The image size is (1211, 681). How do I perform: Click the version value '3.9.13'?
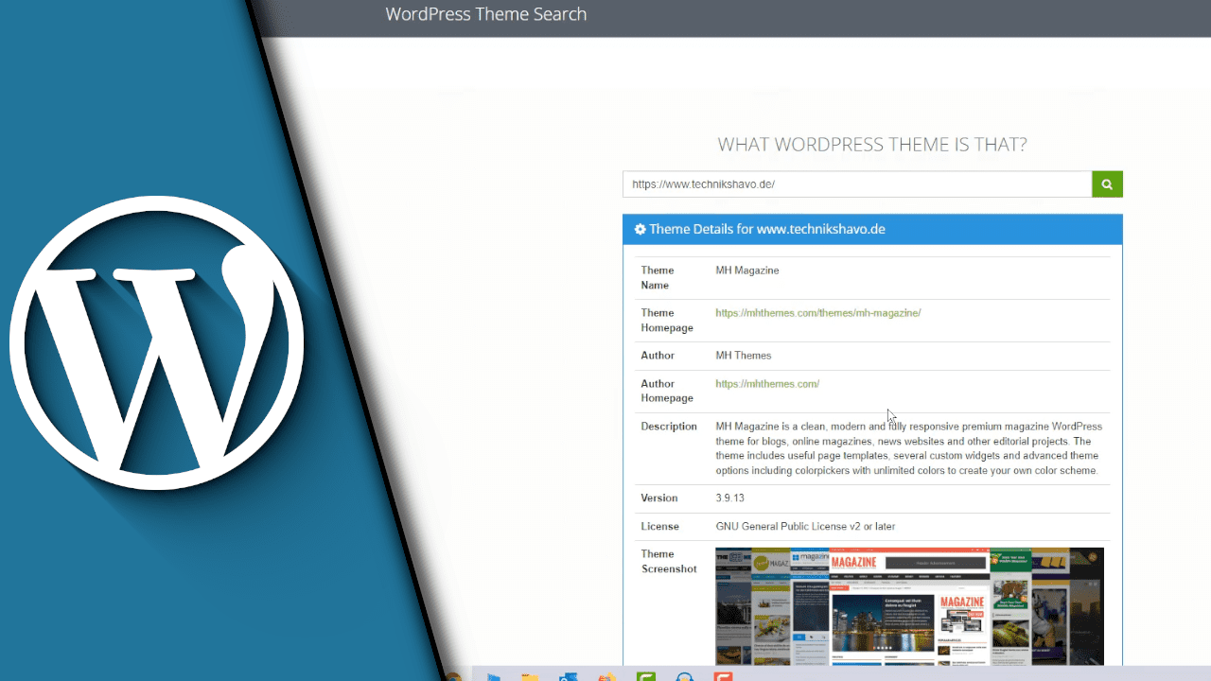730,498
